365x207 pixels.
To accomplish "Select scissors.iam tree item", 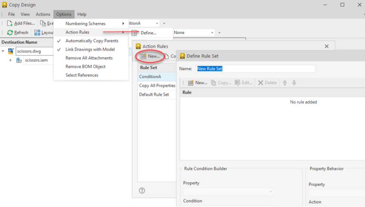I will (36, 60).
